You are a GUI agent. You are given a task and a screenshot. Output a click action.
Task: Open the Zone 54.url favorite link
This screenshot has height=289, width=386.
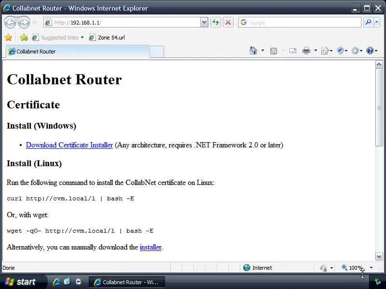(x=107, y=38)
